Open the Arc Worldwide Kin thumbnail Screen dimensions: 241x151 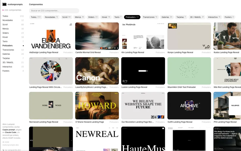[x=143, y=36]
